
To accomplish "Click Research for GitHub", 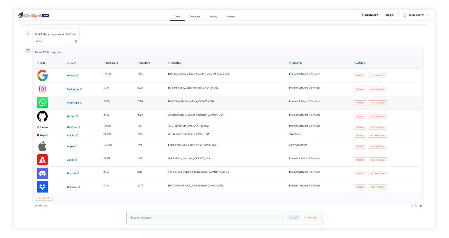I will [360, 116].
